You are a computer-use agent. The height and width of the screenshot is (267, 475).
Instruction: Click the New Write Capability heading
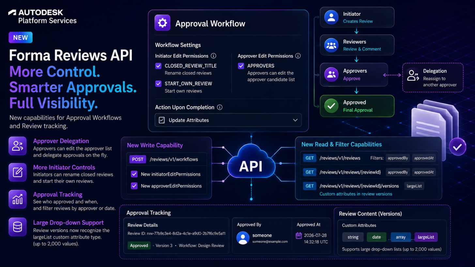point(155,145)
